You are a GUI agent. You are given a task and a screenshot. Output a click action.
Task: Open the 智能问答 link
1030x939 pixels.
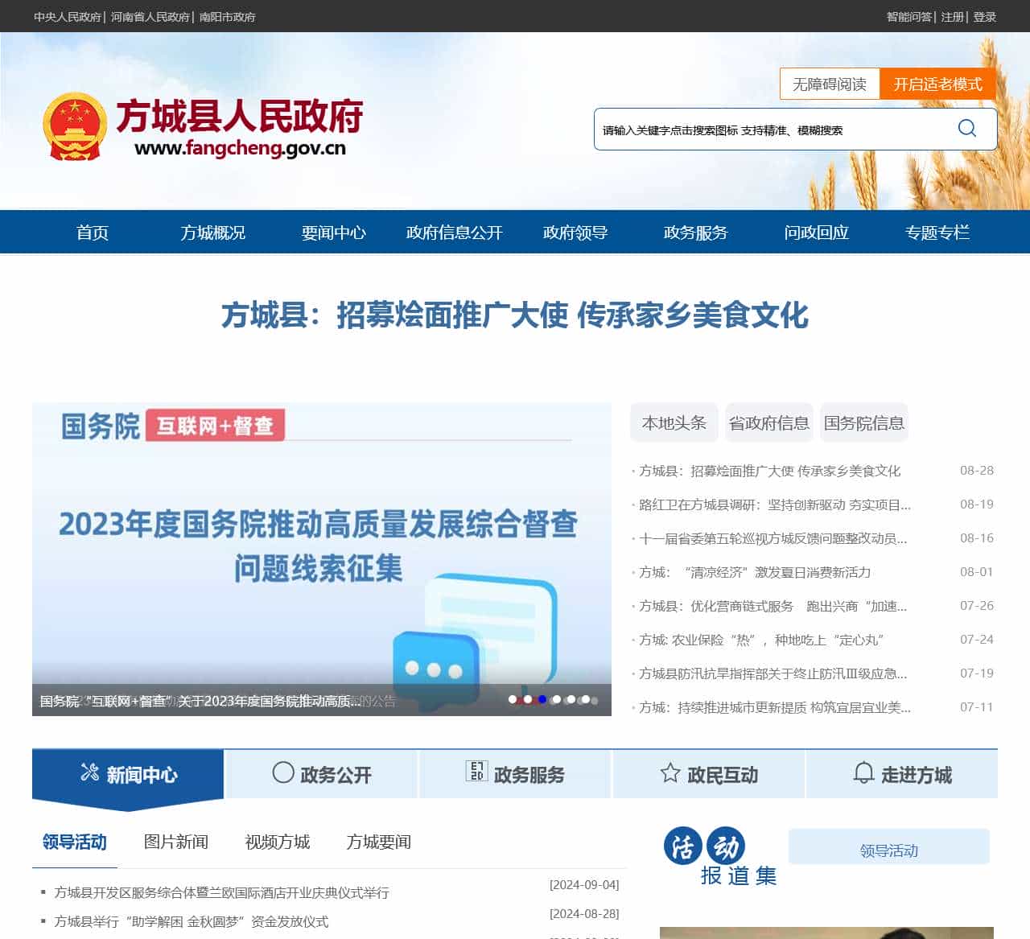click(x=909, y=17)
